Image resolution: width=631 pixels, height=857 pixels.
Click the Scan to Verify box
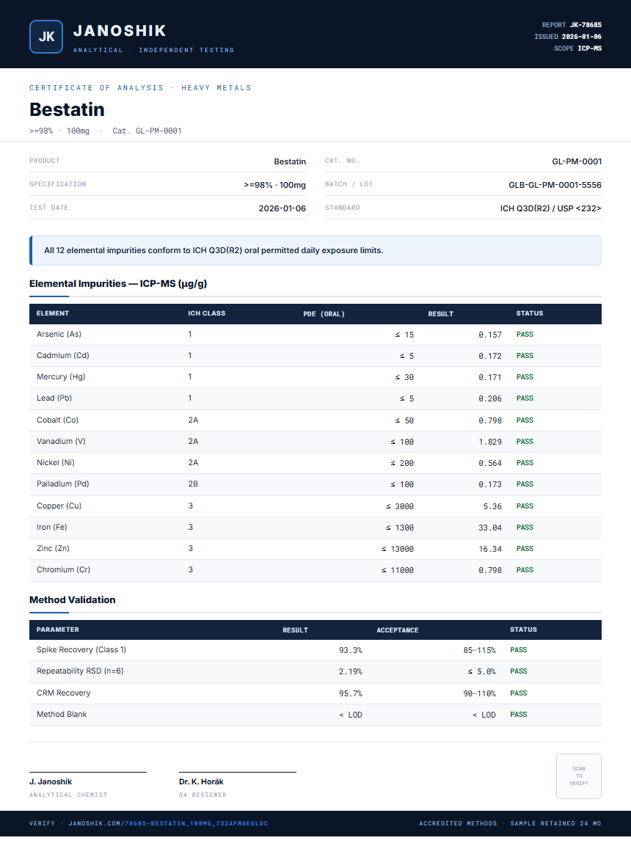(579, 776)
